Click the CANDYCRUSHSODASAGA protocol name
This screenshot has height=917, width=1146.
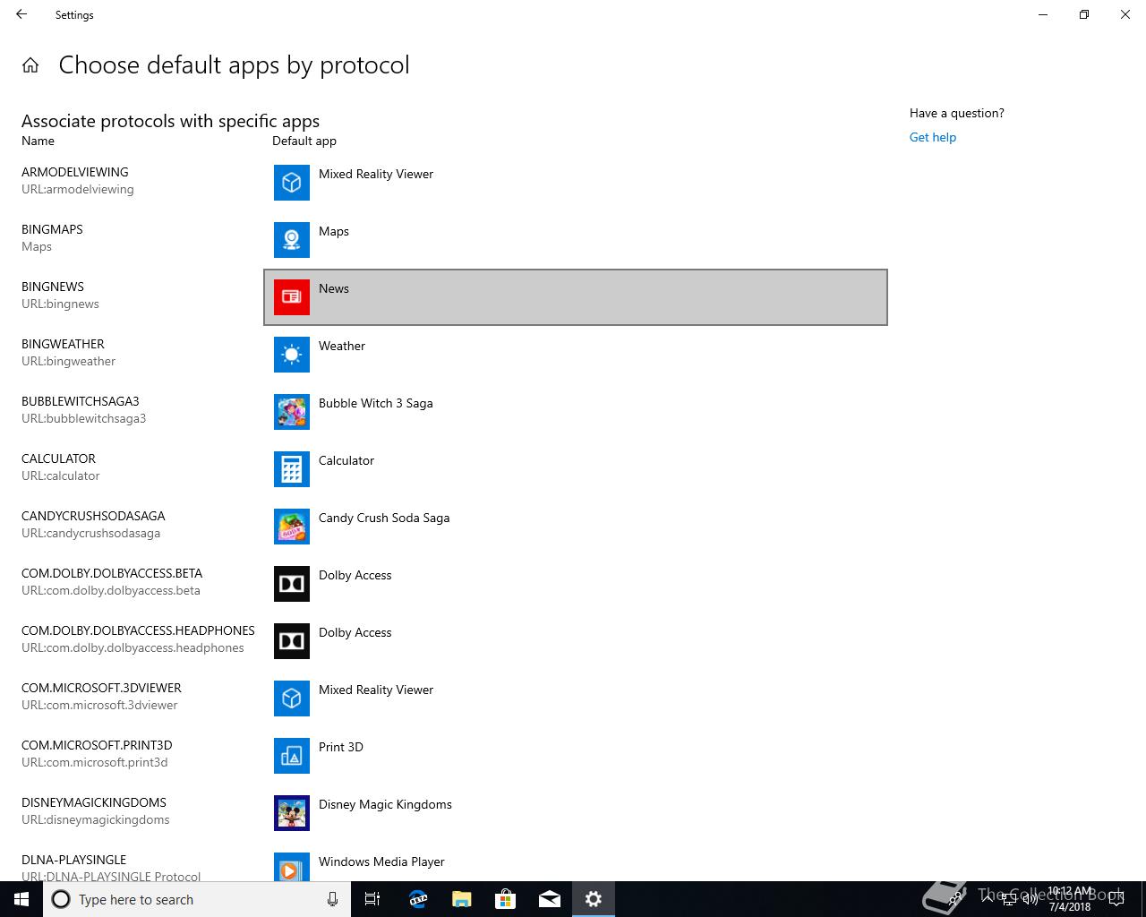coord(93,516)
